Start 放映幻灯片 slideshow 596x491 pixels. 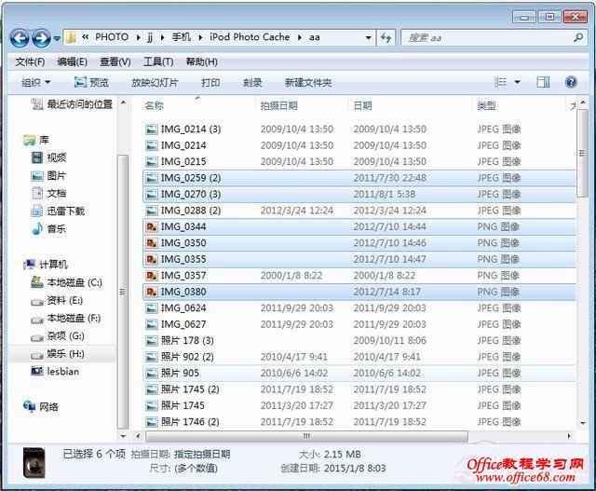pyautogui.click(x=155, y=83)
